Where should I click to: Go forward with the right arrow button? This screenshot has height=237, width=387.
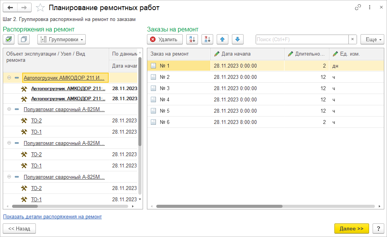pyautogui.click(x=24, y=8)
